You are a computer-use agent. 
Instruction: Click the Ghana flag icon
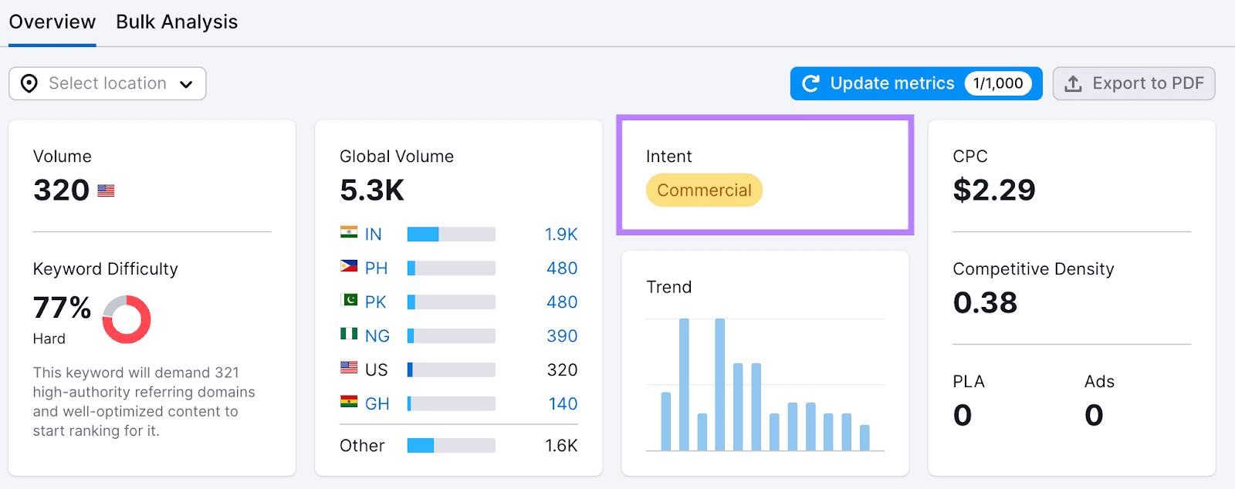pos(349,402)
